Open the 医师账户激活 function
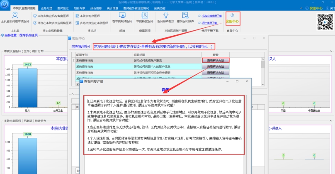The width and height of the screenshot is (335, 174). click(165, 18)
